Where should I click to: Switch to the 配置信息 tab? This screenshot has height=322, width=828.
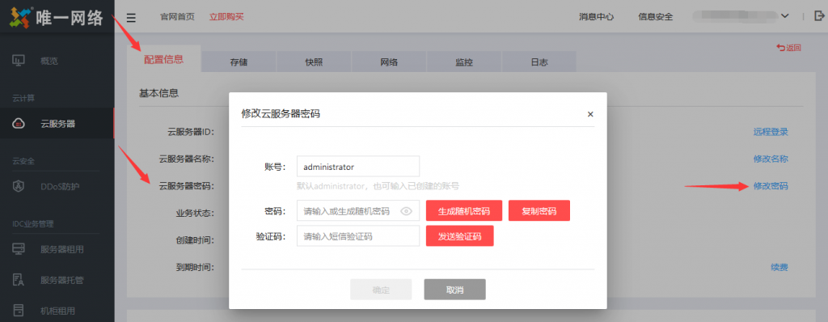point(163,59)
